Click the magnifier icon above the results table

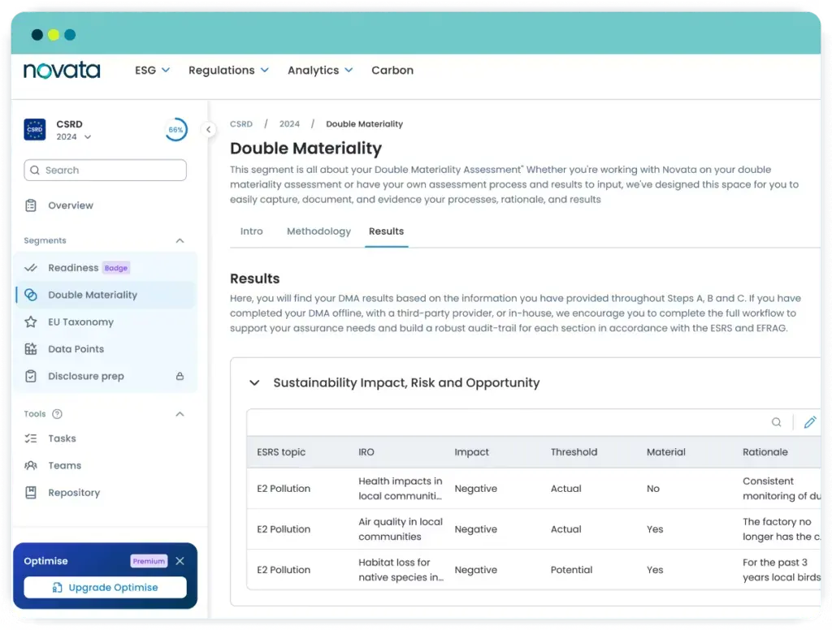pyautogui.click(x=776, y=421)
